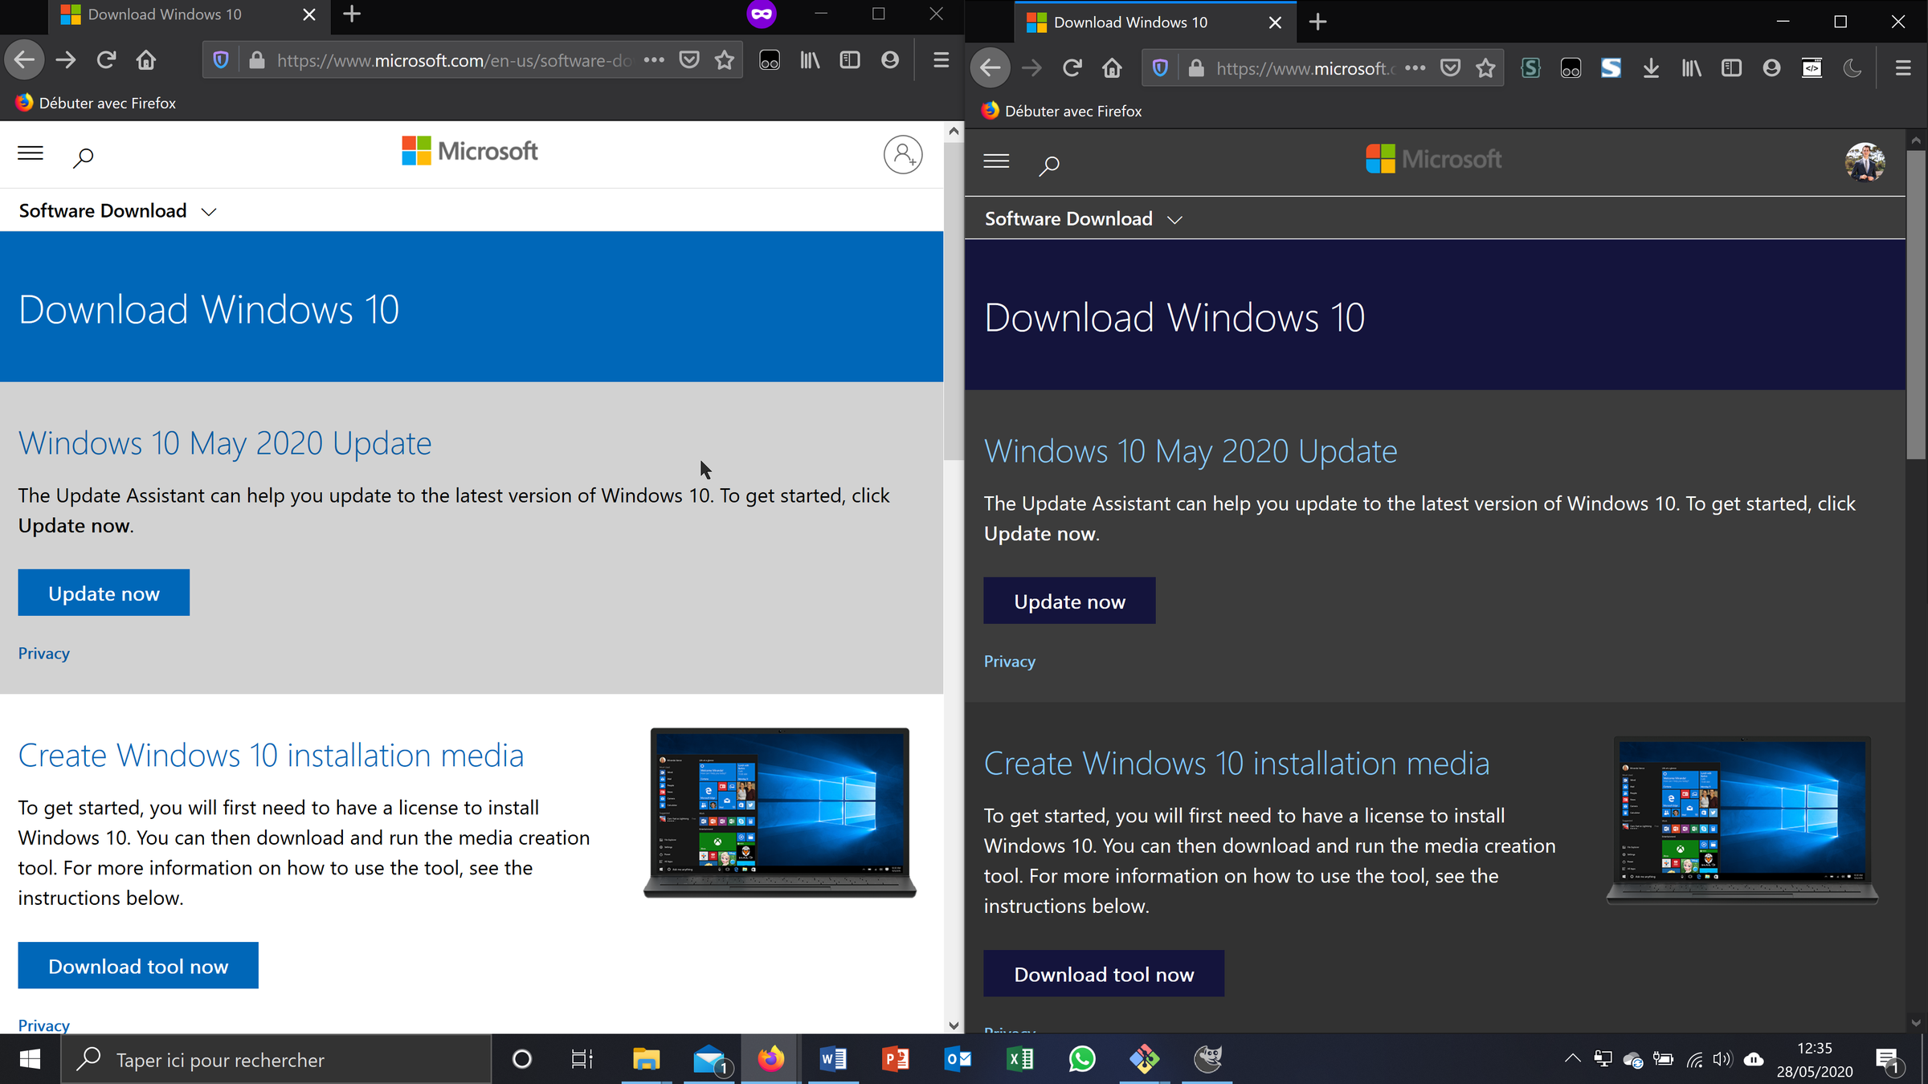This screenshot has height=1084, width=1928.
Task: Open Windows Start menu
Action: coord(30,1060)
